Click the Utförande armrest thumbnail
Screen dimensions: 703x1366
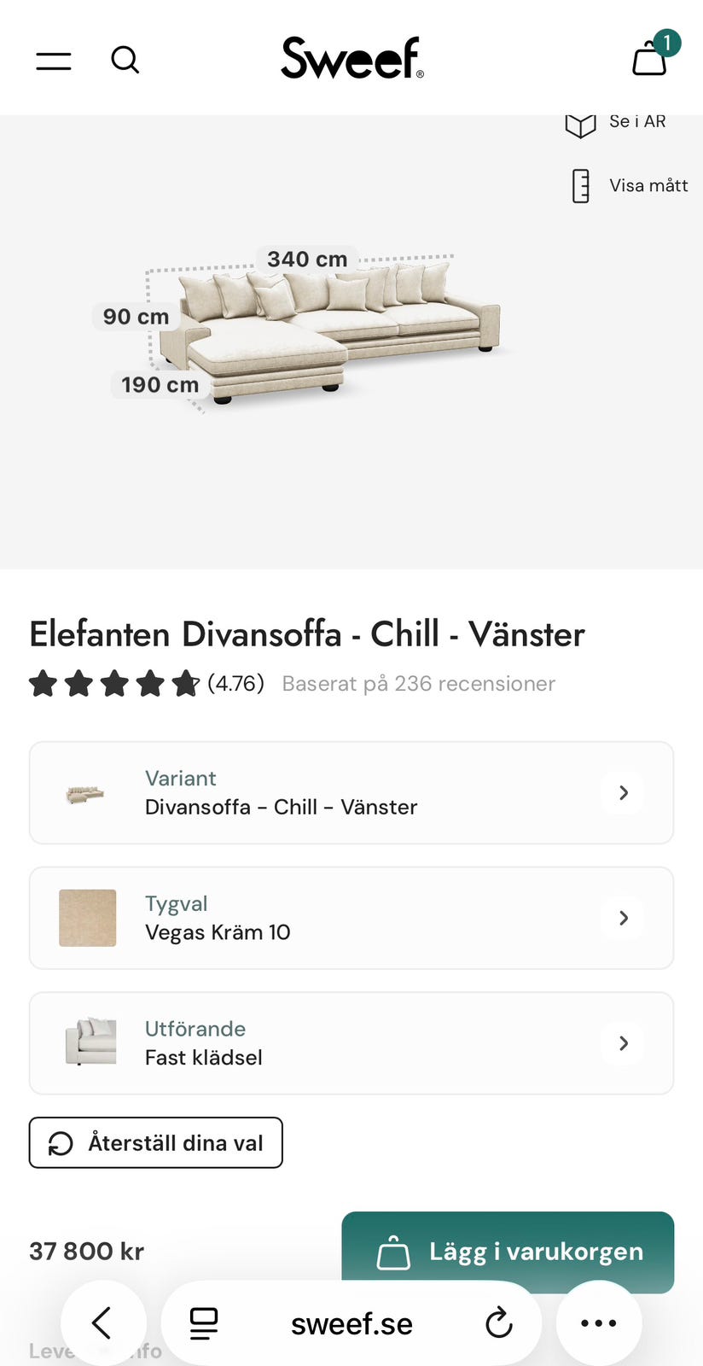point(90,1042)
